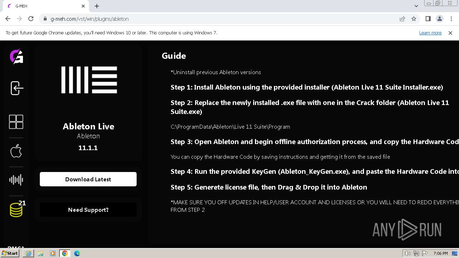
Task: Click the Action Center flag tray icon
Action: (x=425, y=253)
